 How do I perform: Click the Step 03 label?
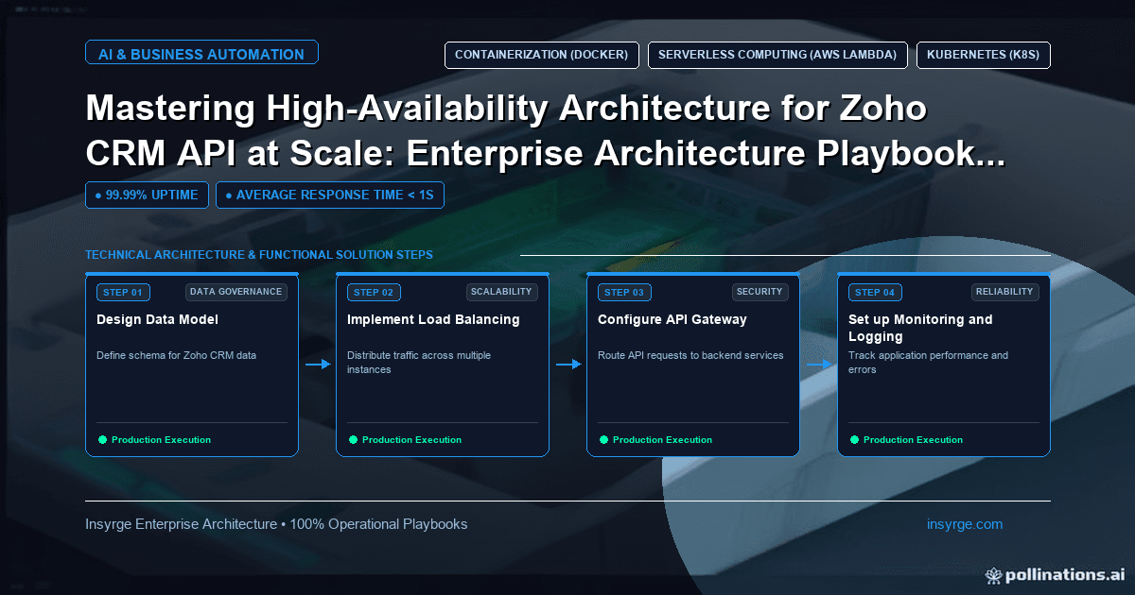(624, 292)
